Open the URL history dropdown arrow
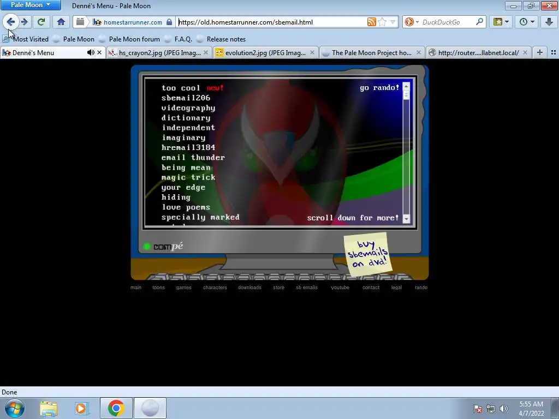The image size is (559, 419). tap(393, 22)
